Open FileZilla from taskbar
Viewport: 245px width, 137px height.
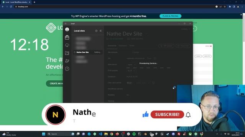tap(179, 134)
